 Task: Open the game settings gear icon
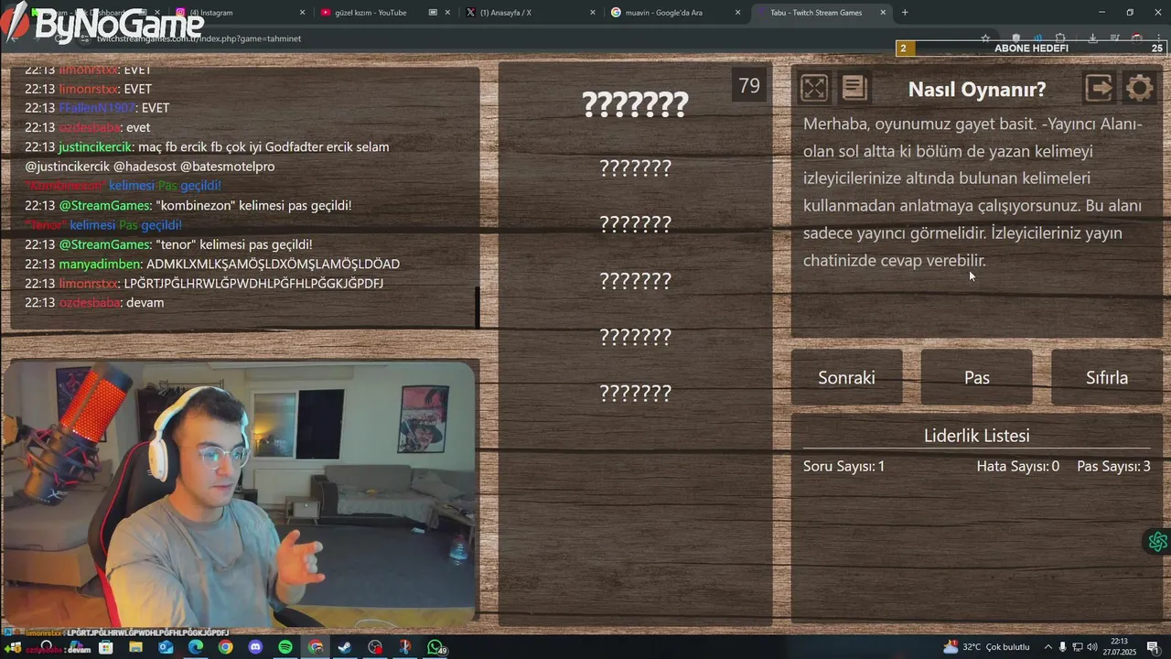click(x=1139, y=88)
